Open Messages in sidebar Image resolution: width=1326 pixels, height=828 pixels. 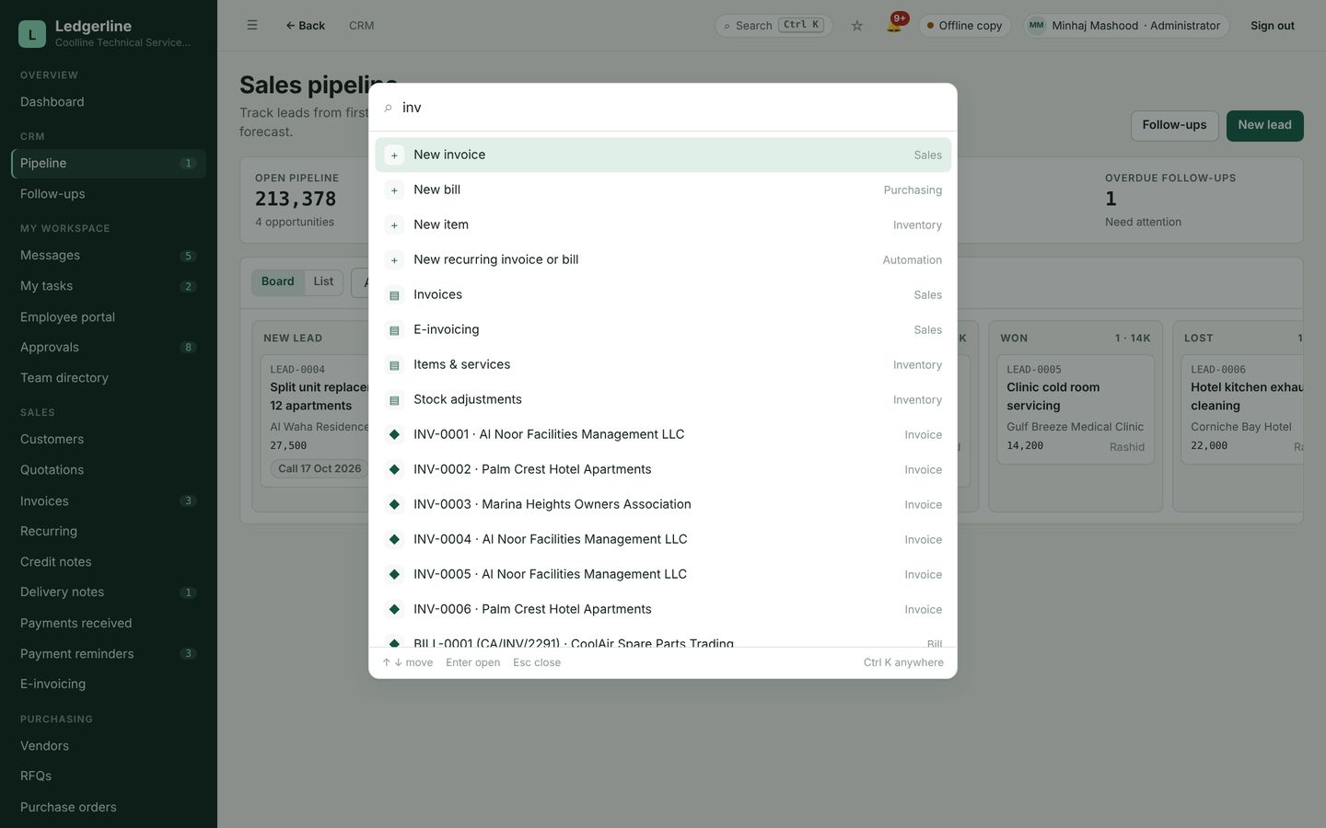pos(109,256)
